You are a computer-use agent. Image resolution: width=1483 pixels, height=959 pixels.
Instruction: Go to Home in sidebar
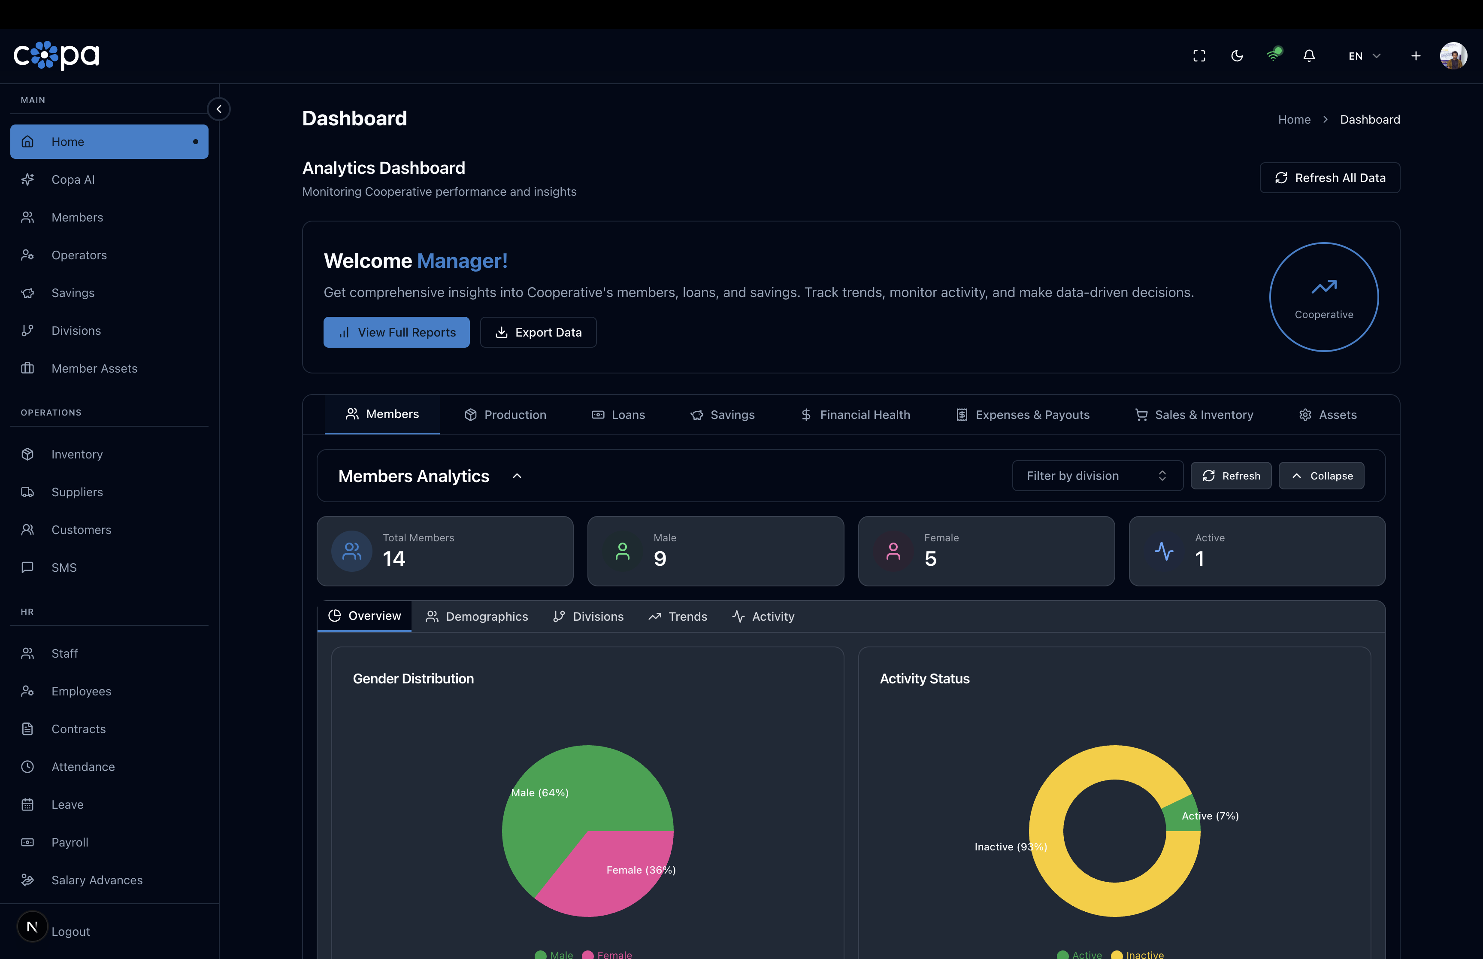(x=109, y=141)
